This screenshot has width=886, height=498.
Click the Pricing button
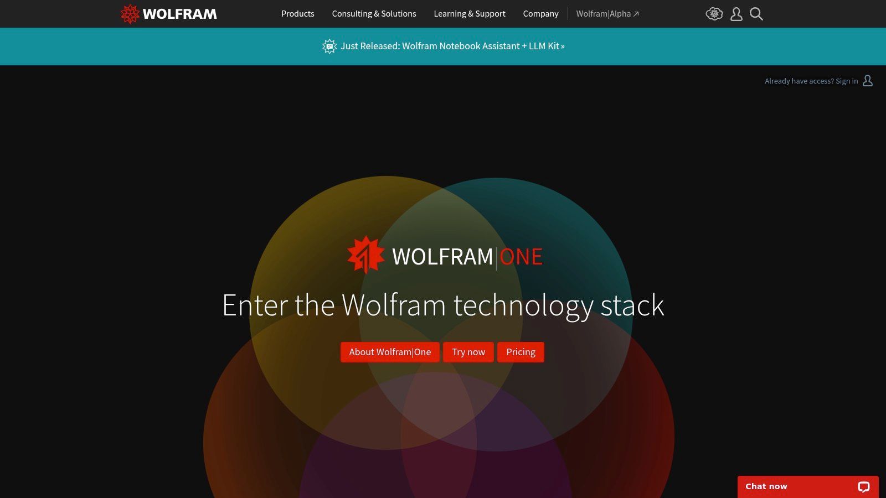521,352
